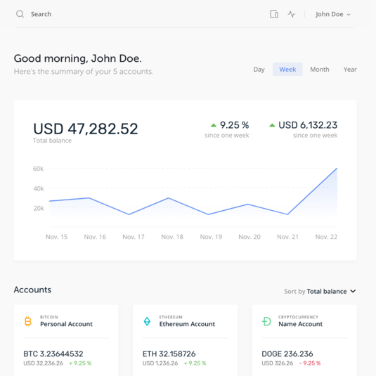The height and width of the screenshot is (376, 376).
Task: Open the activity pulse icon
Action: (292, 14)
